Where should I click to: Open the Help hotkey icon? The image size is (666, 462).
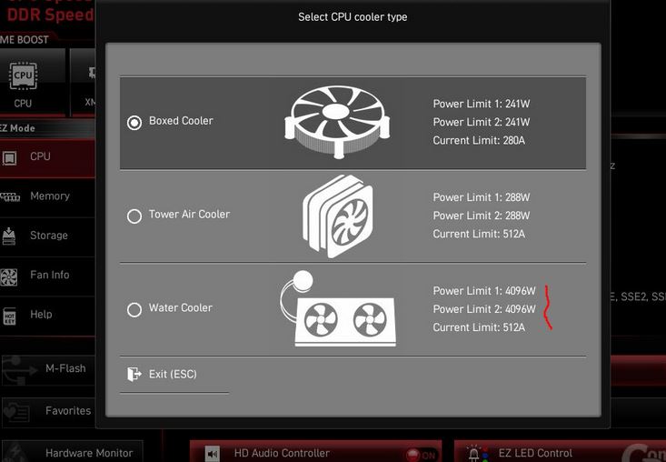9,316
